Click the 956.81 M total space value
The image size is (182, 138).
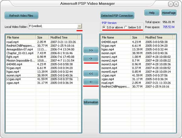(x=168, y=22)
